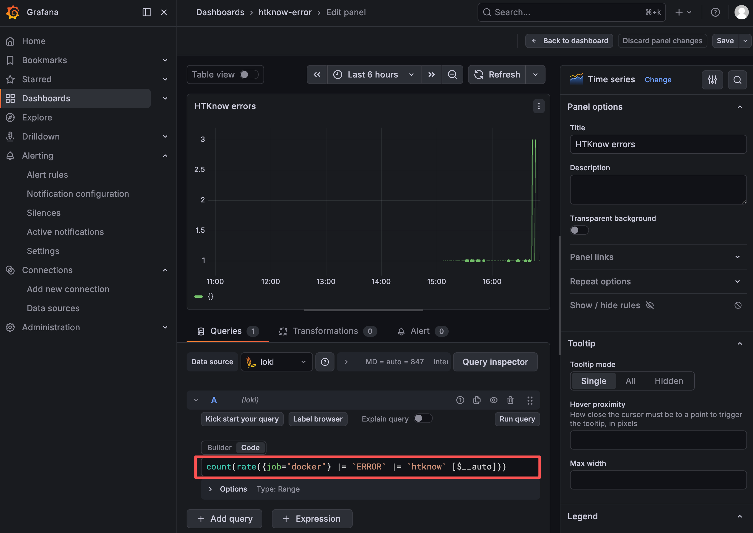Open the loki data source dropdown
This screenshot has width=753, height=533.
click(276, 362)
